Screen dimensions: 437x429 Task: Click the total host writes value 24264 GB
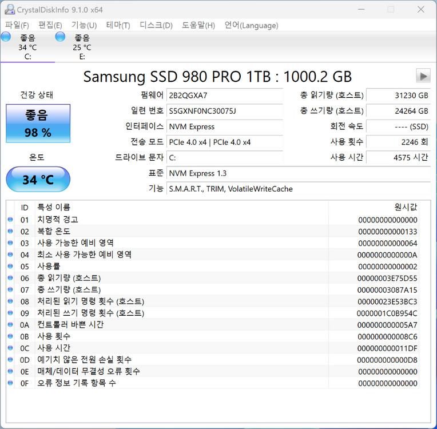398,111
